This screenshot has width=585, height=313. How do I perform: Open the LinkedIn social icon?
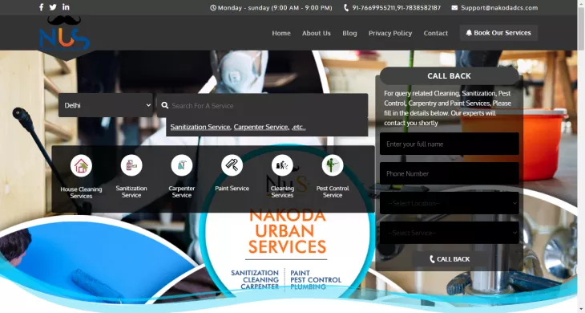click(66, 6)
